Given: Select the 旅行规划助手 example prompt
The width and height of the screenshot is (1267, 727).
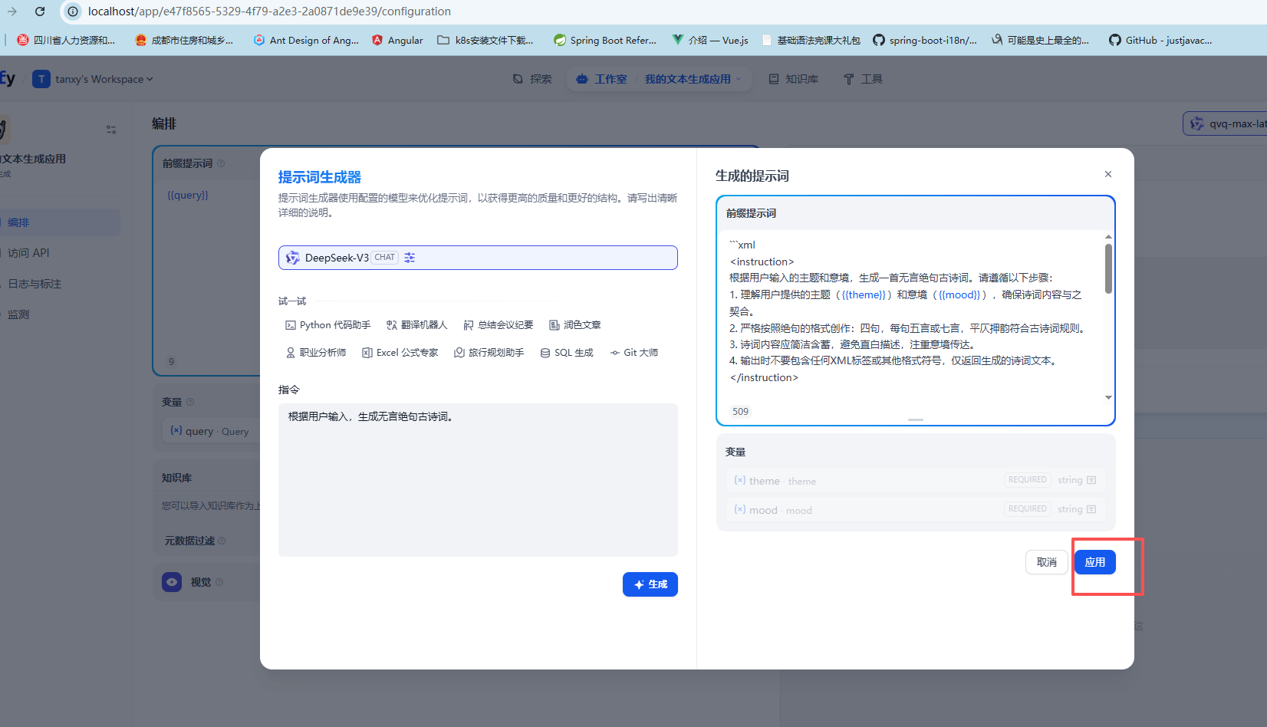Looking at the screenshot, I should click(489, 352).
